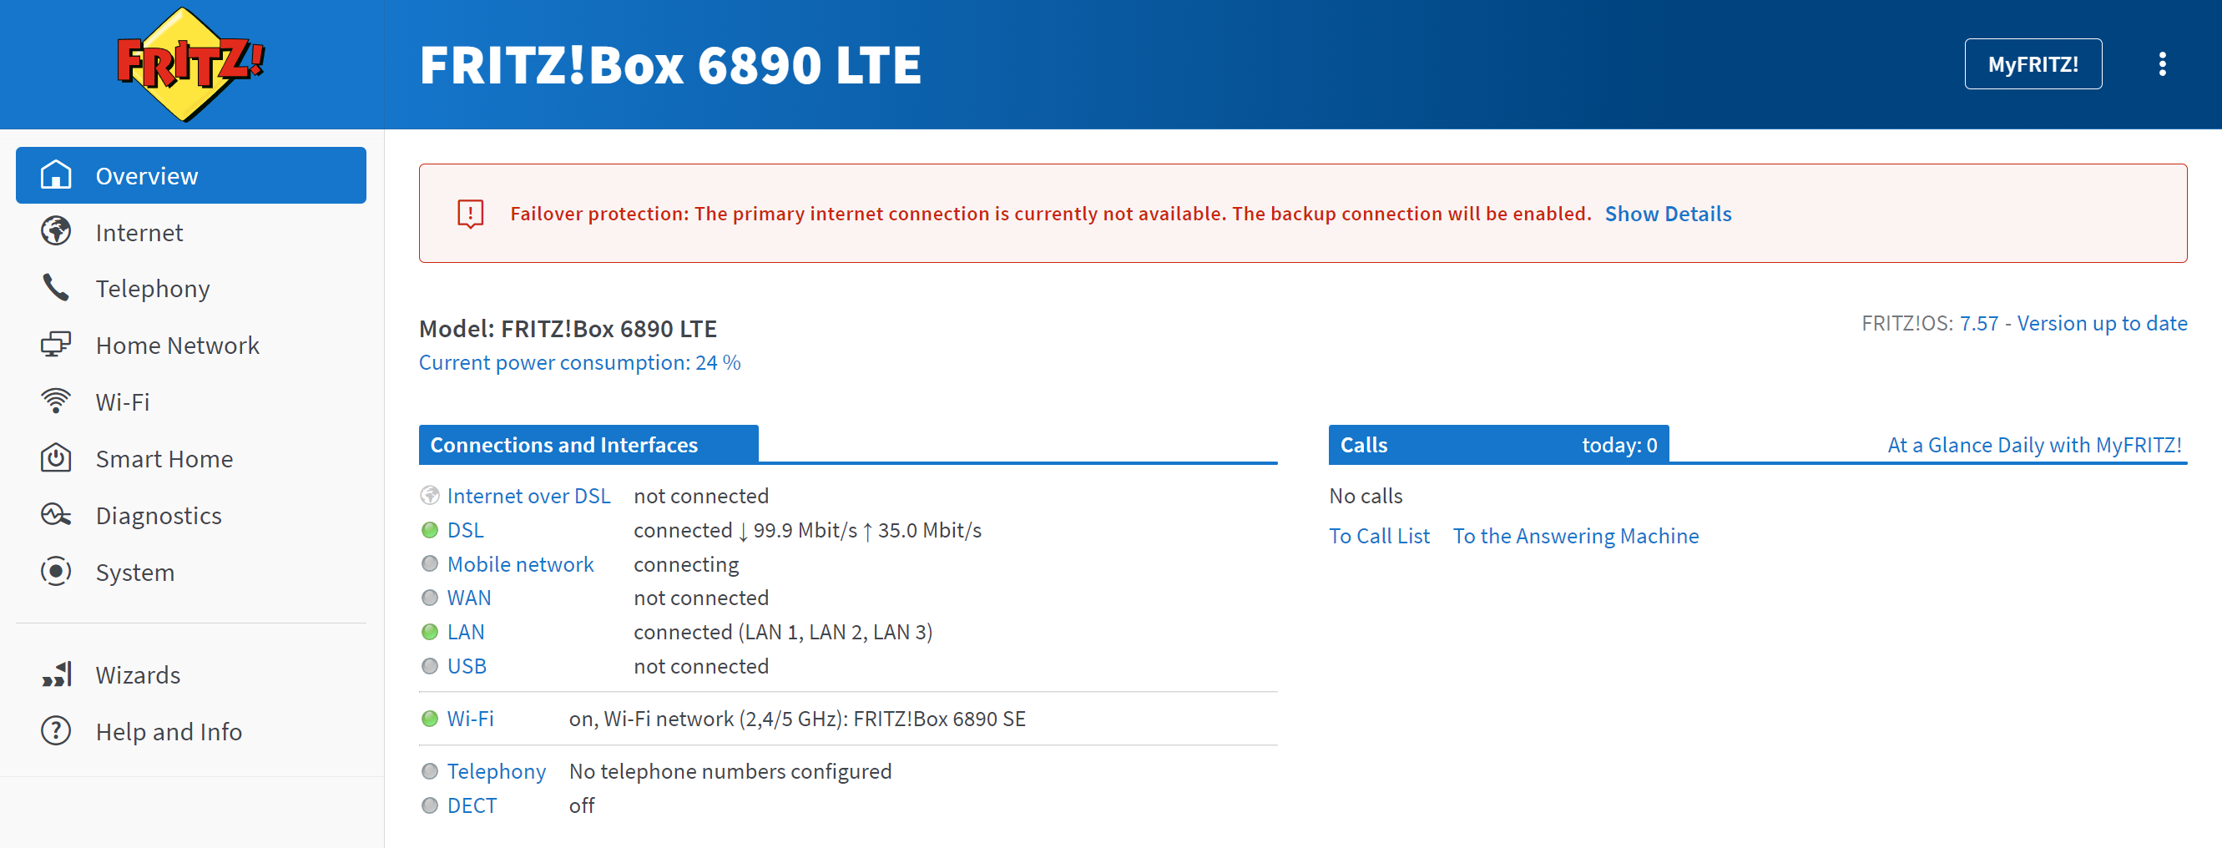The image size is (2222, 848).
Task: Click the Home Network monitor icon
Action: point(56,345)
